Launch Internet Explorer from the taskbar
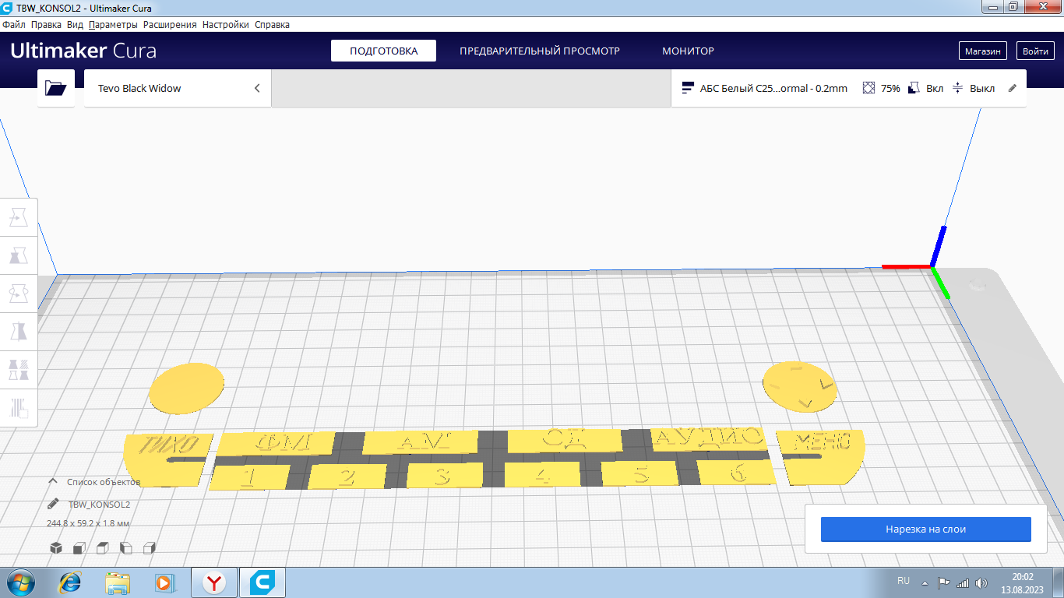 pos(71,582)
